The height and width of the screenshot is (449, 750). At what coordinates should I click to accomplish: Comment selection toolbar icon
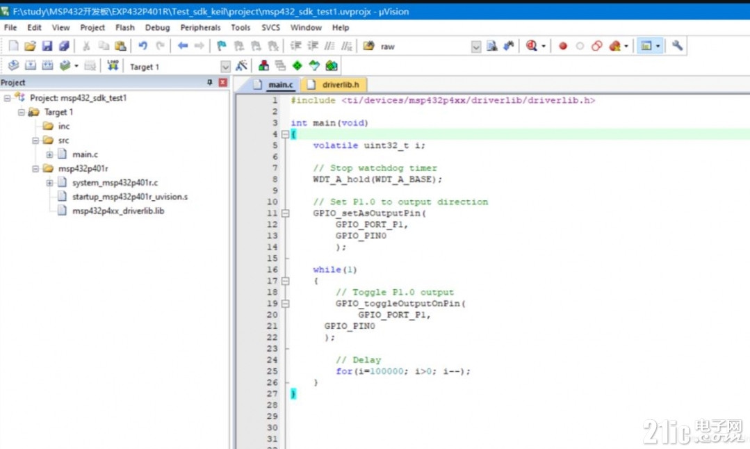pos(329,46)
